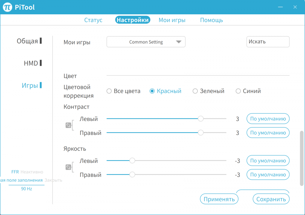The height and width of the screenshot is (215, 305).
Task: Click the Сохранить button
Action: [271, 199]
